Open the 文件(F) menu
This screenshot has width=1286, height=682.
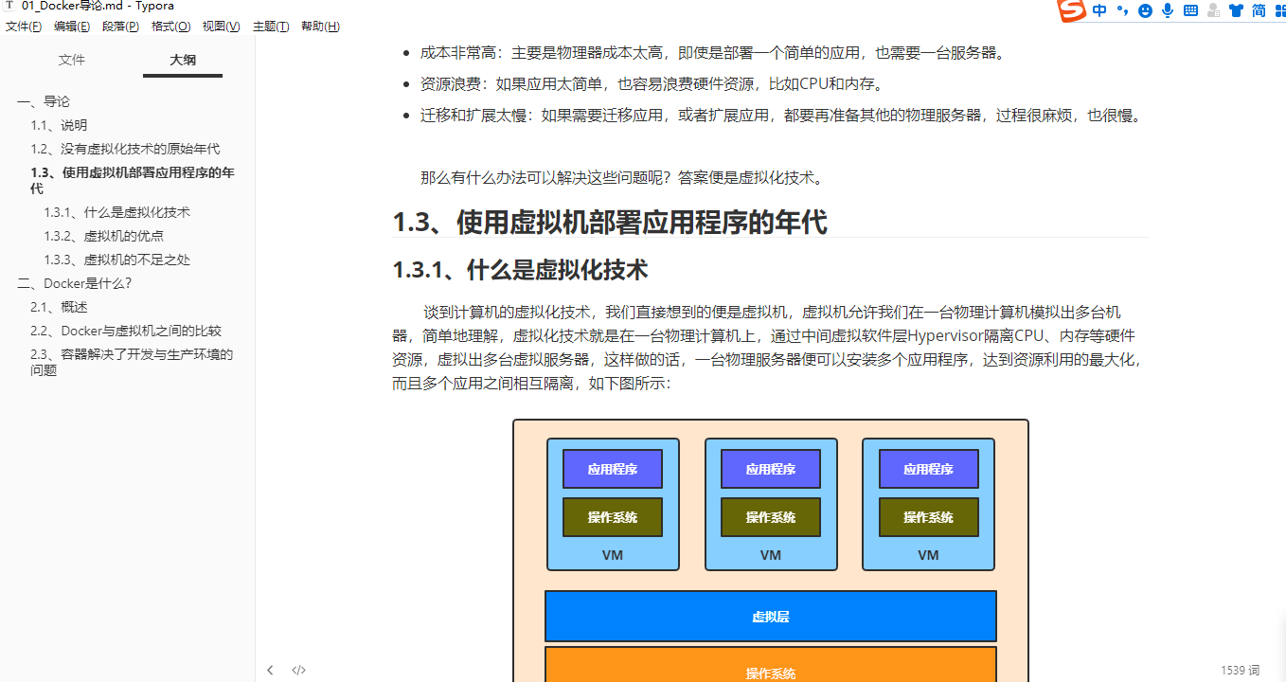tap(24, 27)
